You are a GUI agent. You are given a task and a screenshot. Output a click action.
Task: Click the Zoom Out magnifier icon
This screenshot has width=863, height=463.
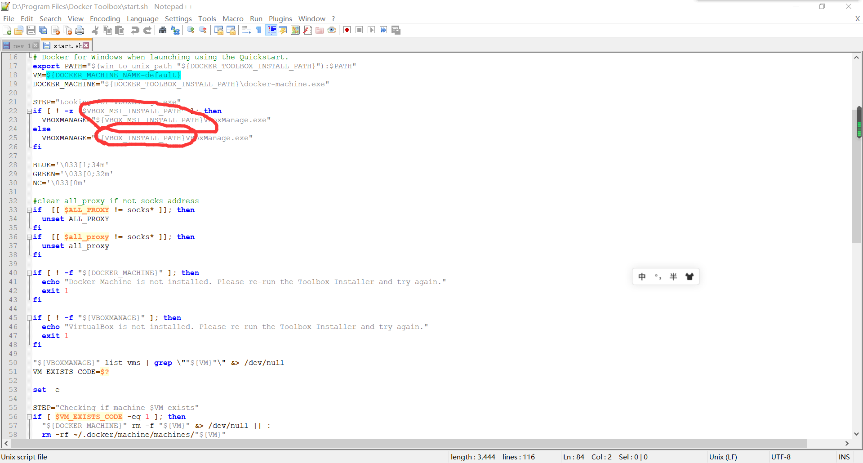pyautogui.click(x=203, y=30)
